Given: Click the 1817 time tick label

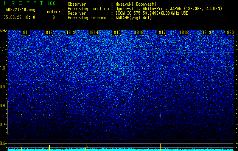Looking at the screenshot, I should [x=161, y=32].
